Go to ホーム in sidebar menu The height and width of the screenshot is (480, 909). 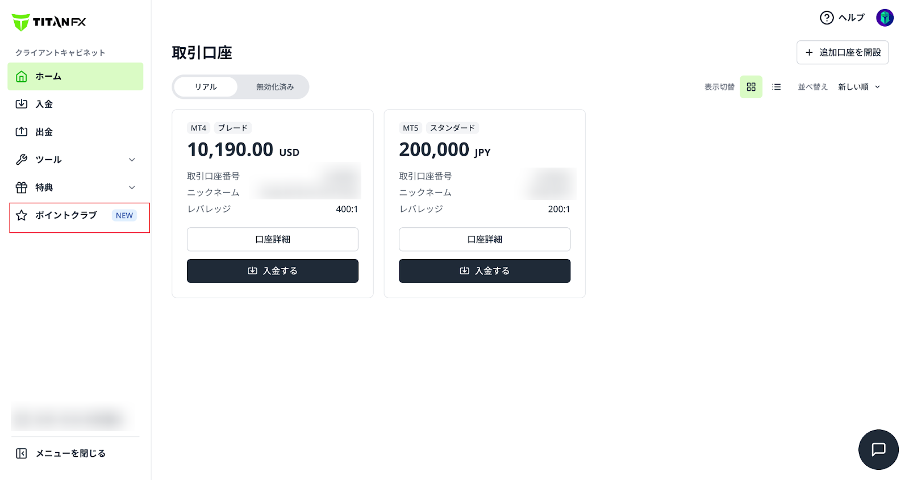(x=75, y=77)
